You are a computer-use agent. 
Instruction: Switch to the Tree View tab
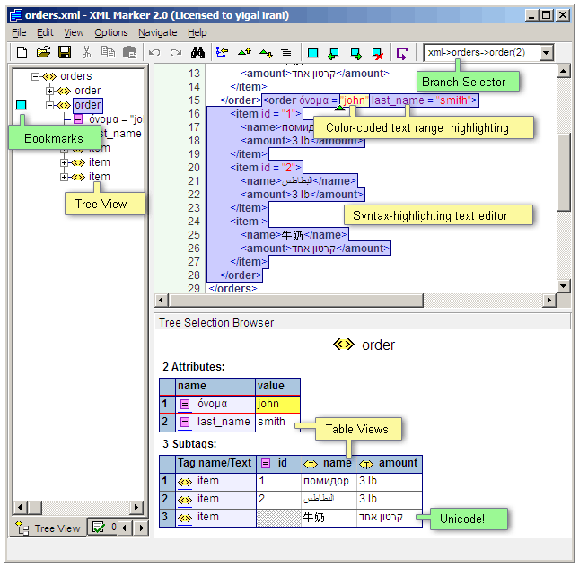[x=49, y=528]
